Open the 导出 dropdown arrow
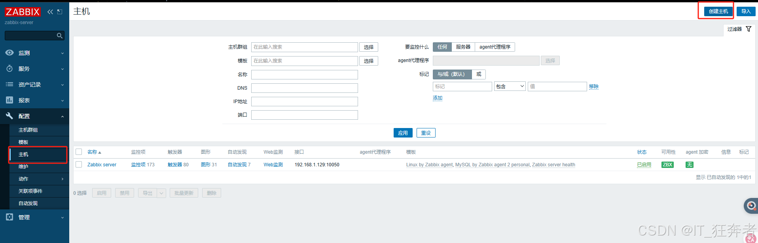Image resolution: width=758 pixels, height=243 pixels. [161, 193]
